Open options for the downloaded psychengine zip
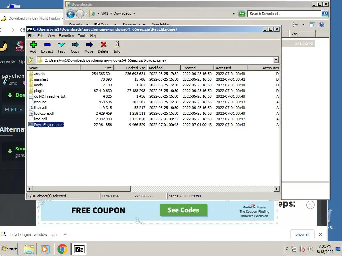Screen dimensions: 342x256 [65, 234]
